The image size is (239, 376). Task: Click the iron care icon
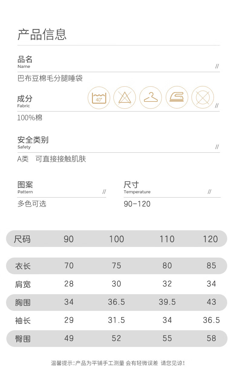coord(177,98)
